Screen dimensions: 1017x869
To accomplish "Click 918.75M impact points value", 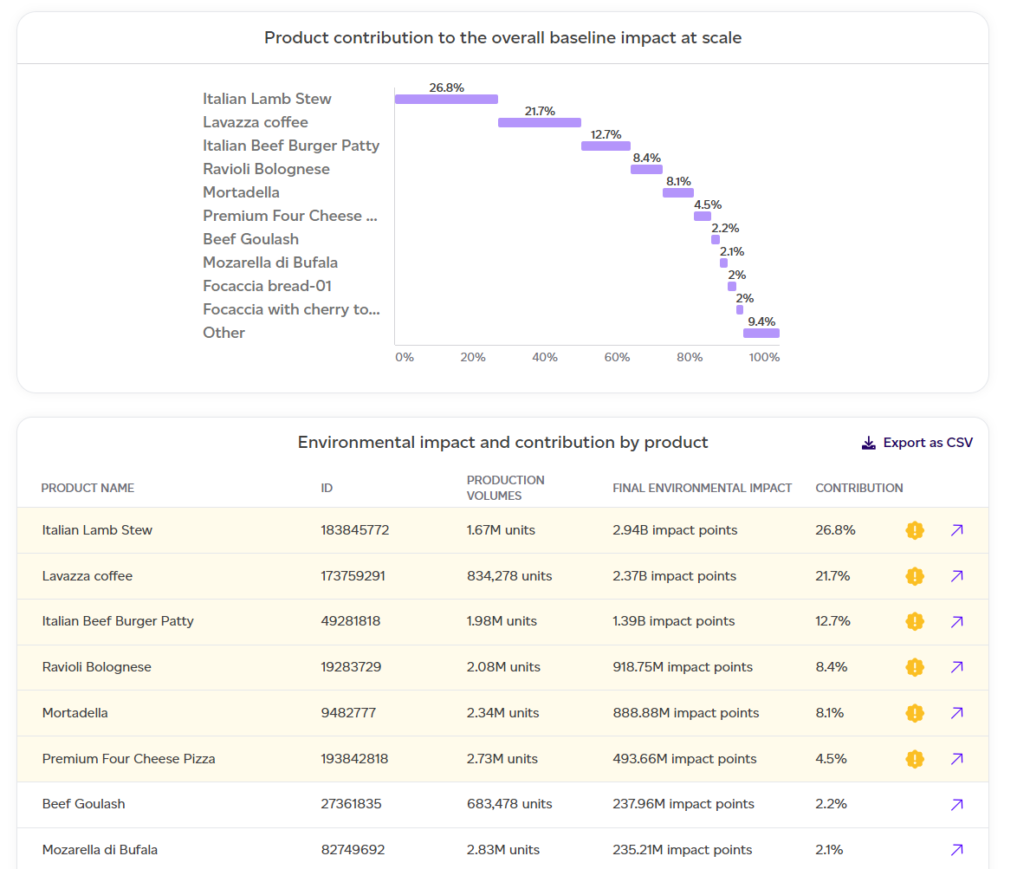I will click(x=683, y=666).
